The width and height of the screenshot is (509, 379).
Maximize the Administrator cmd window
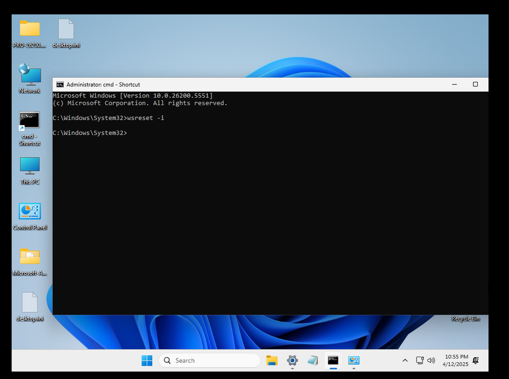point(475,84)
